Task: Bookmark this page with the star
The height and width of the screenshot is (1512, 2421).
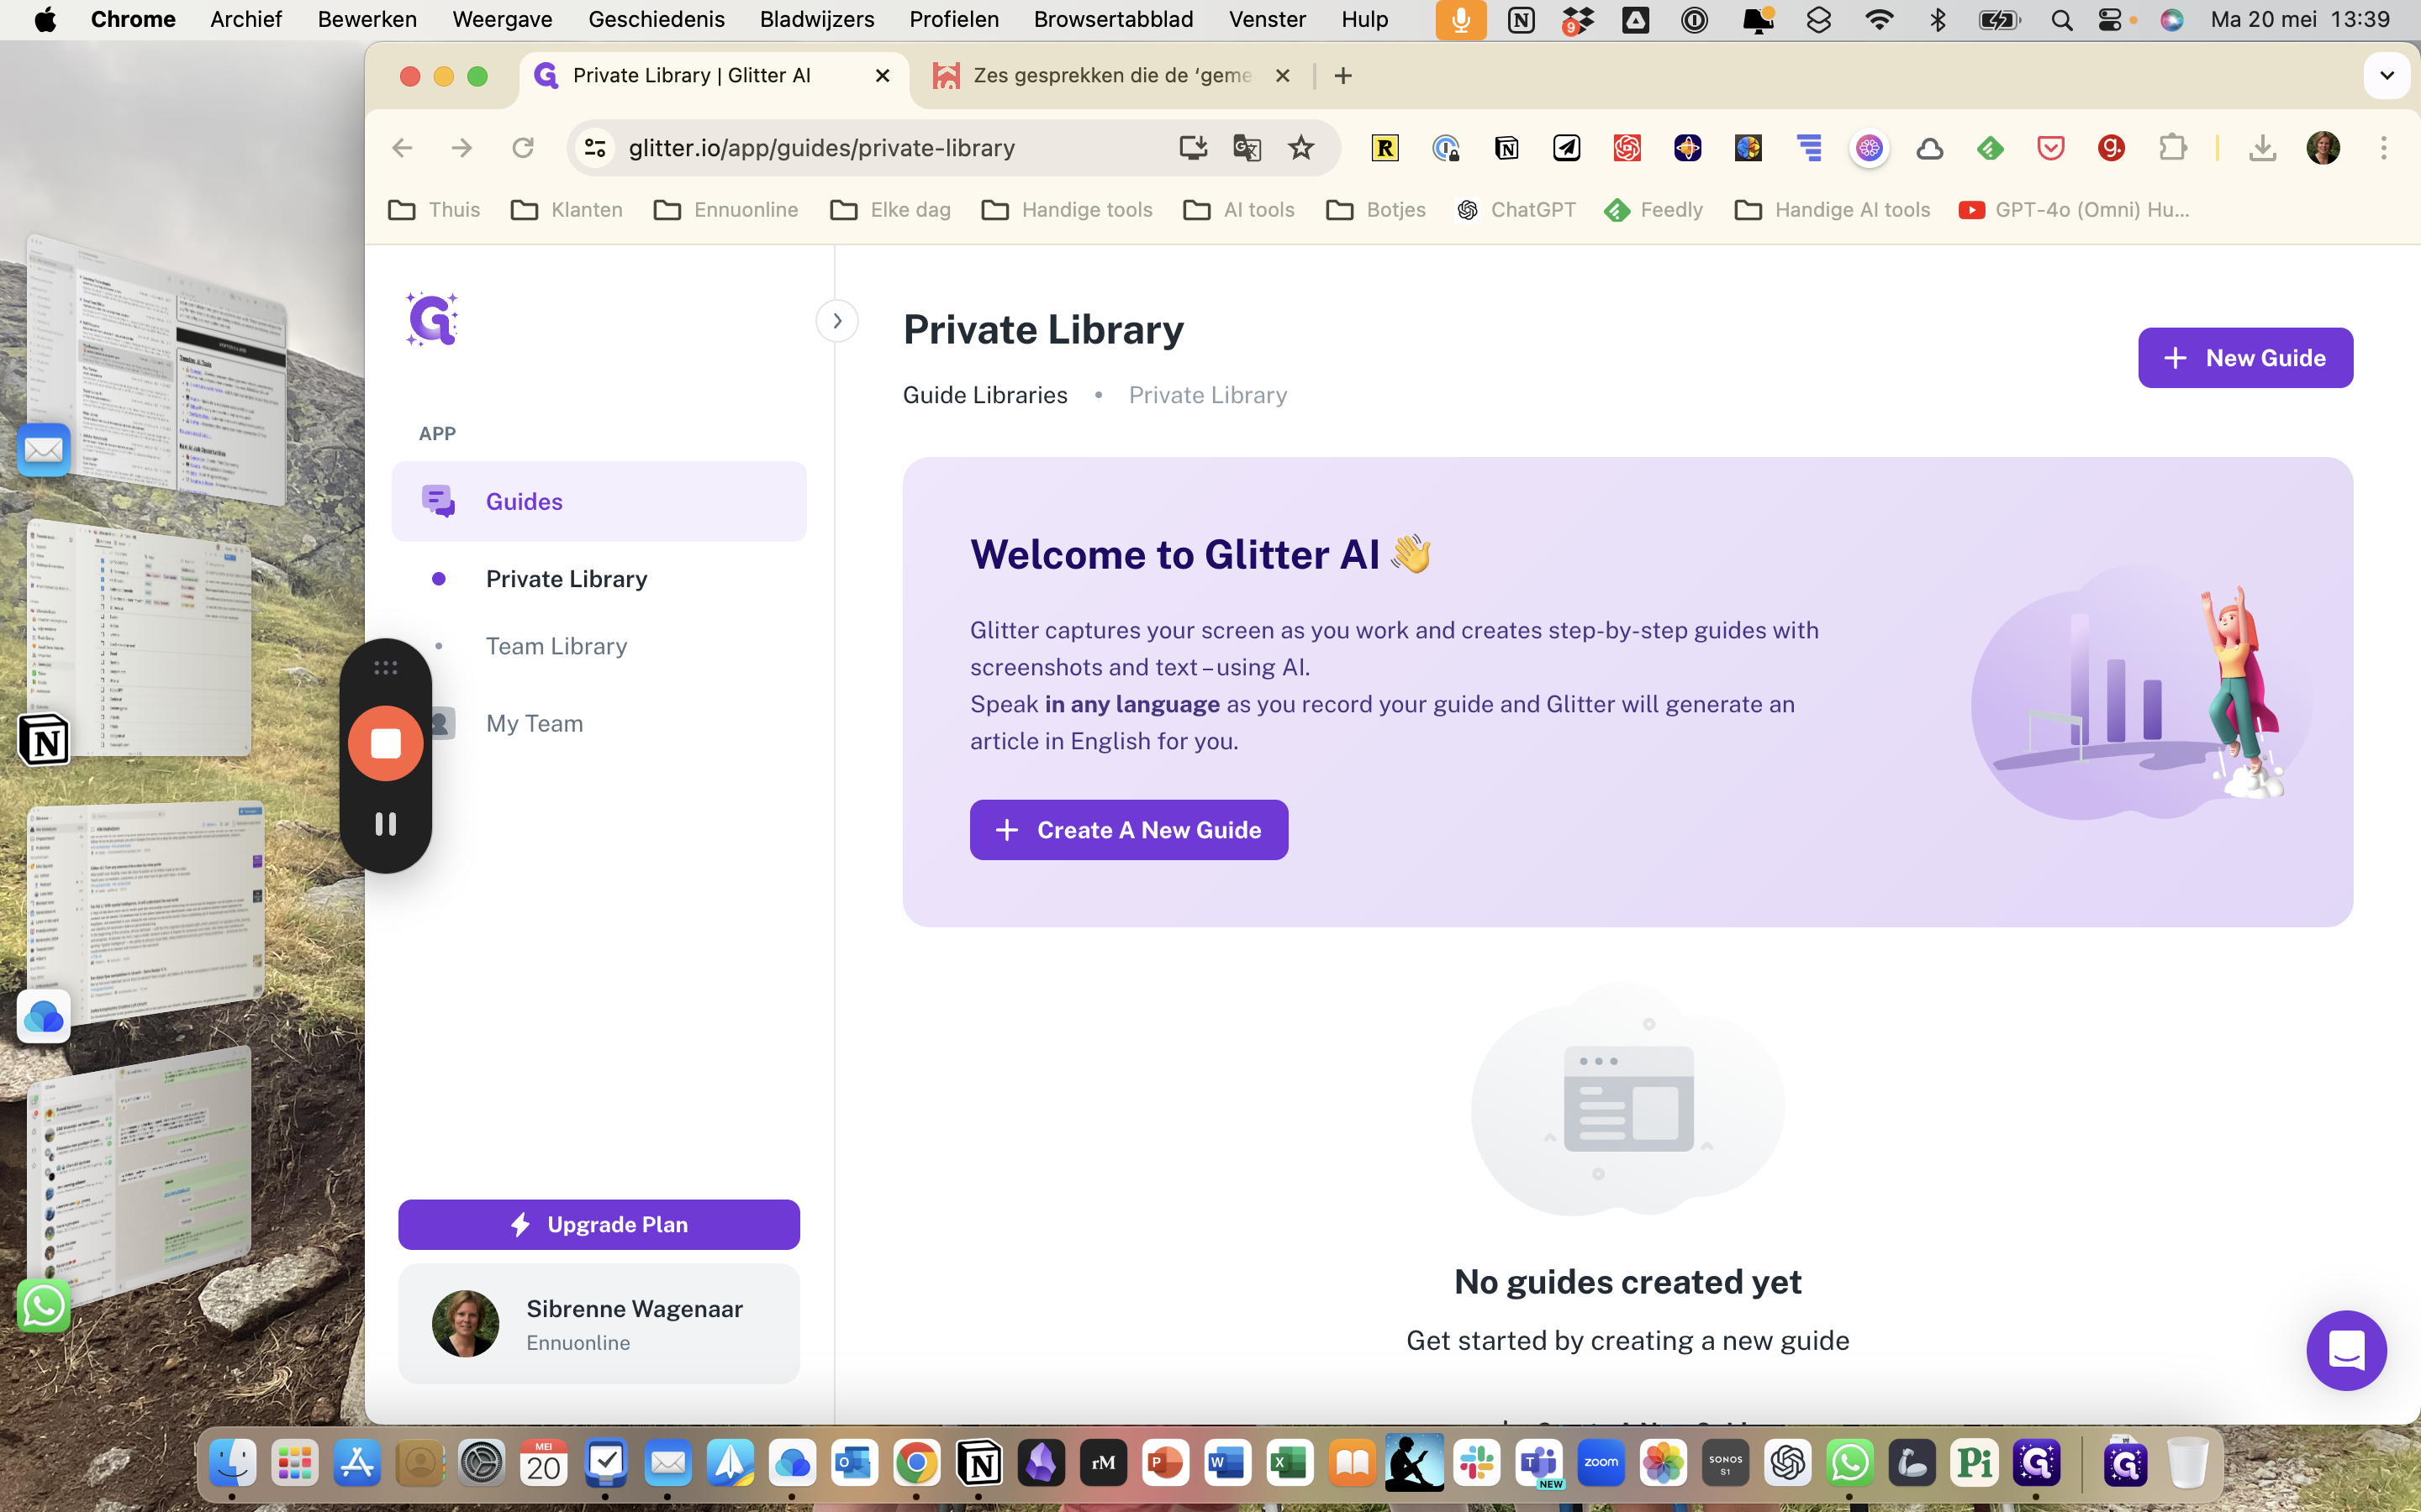Action: coord(1300,148)
